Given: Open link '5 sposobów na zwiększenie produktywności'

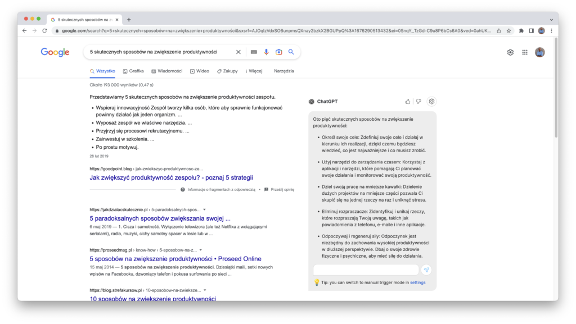Looking at the screenshot, I should (175, 259).
